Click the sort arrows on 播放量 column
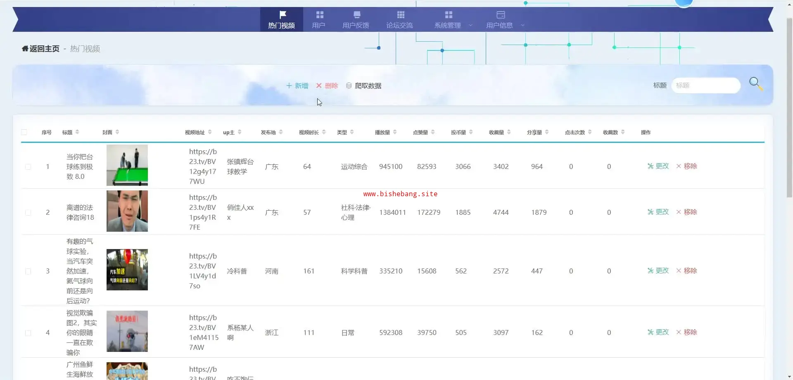This screenshot has height=380, width=793. 395,132
